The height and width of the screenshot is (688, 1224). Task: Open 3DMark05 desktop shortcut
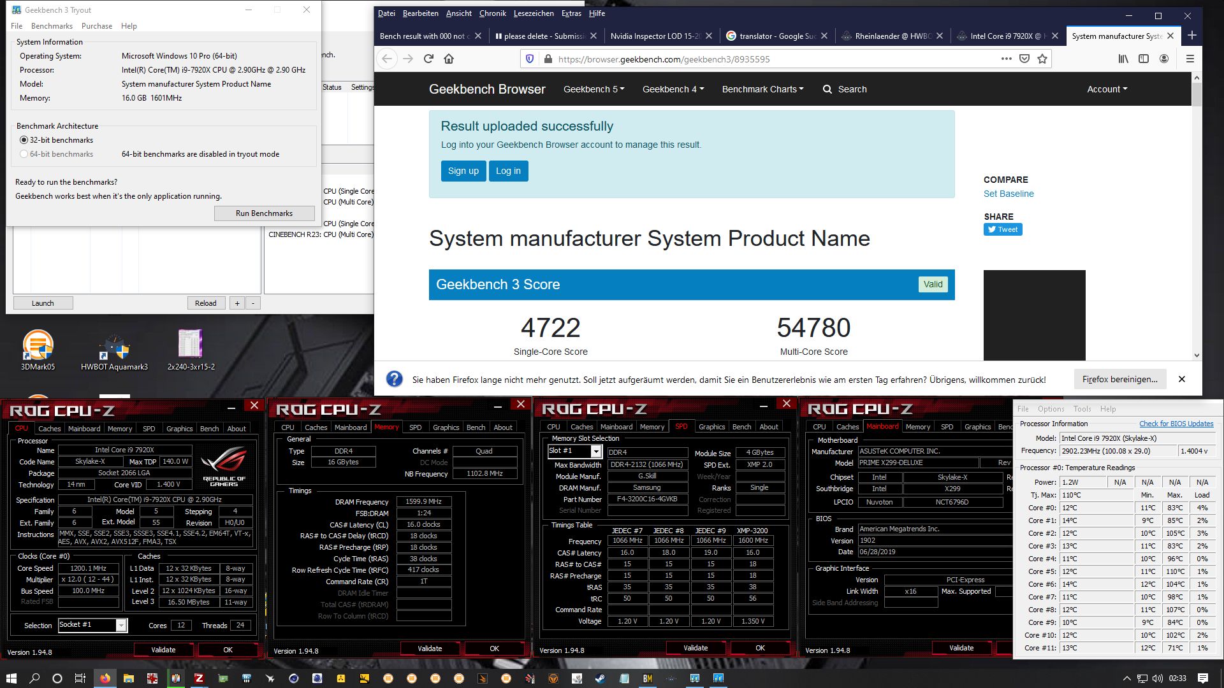38,350
